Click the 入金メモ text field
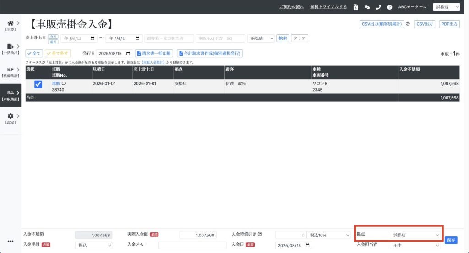The width and height of the screenshot is (469, 253). tap(192, 246)
